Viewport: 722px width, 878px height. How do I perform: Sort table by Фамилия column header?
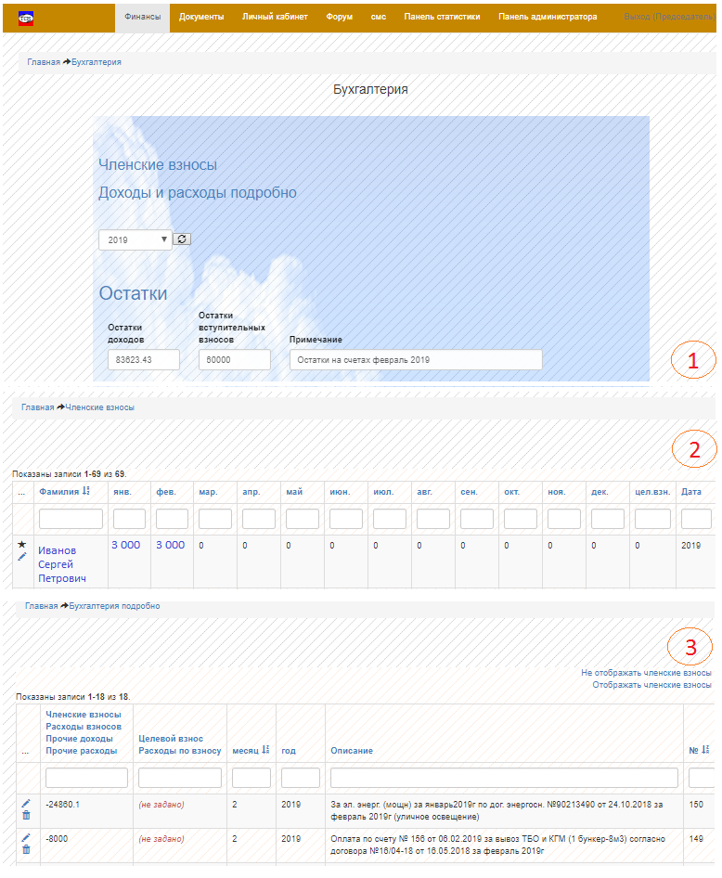(58, 492)
